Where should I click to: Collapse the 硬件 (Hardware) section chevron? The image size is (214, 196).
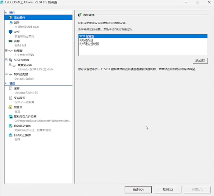point(6,13)
